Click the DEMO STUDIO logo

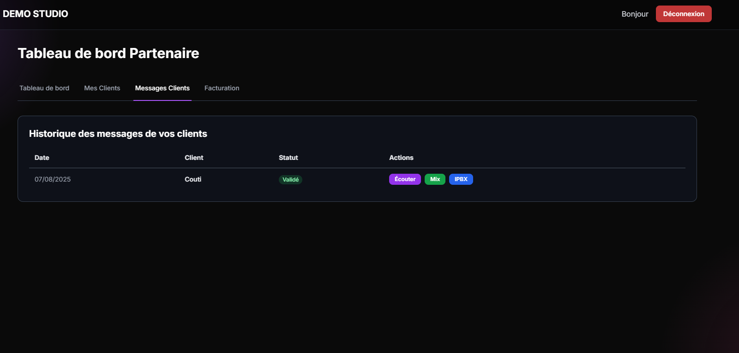pos(36,14)
